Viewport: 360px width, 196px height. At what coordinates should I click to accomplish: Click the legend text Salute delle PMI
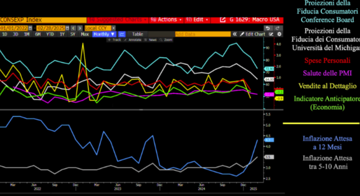[327, 73]
